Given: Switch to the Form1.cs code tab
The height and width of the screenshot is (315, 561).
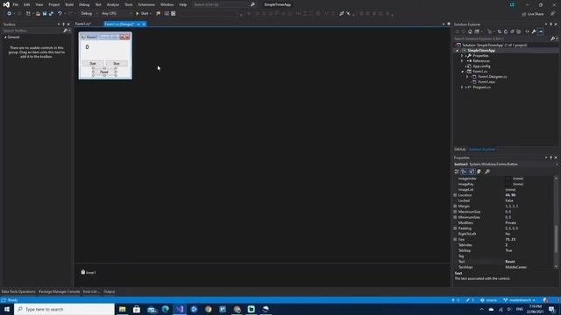Looking at the screenshot, I should pos(83,24).
